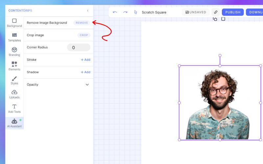This screenshot has width=263, height=164.
Task: Add a shadow to the image
Action: tap(85, 72)
